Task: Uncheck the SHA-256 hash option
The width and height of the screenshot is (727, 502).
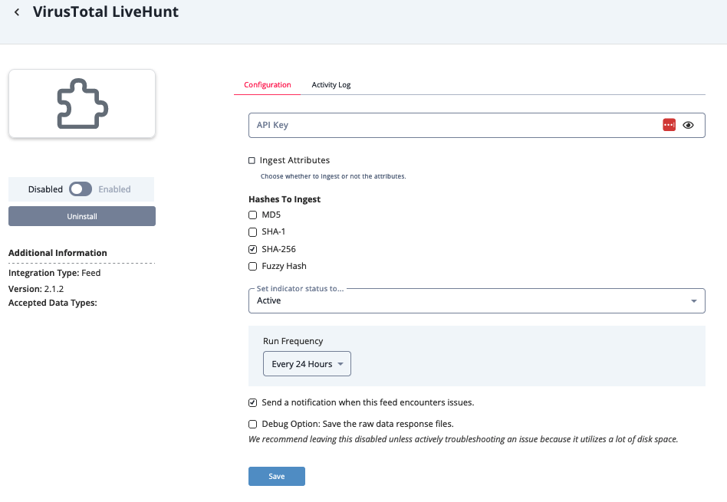Action: (253, 249)
